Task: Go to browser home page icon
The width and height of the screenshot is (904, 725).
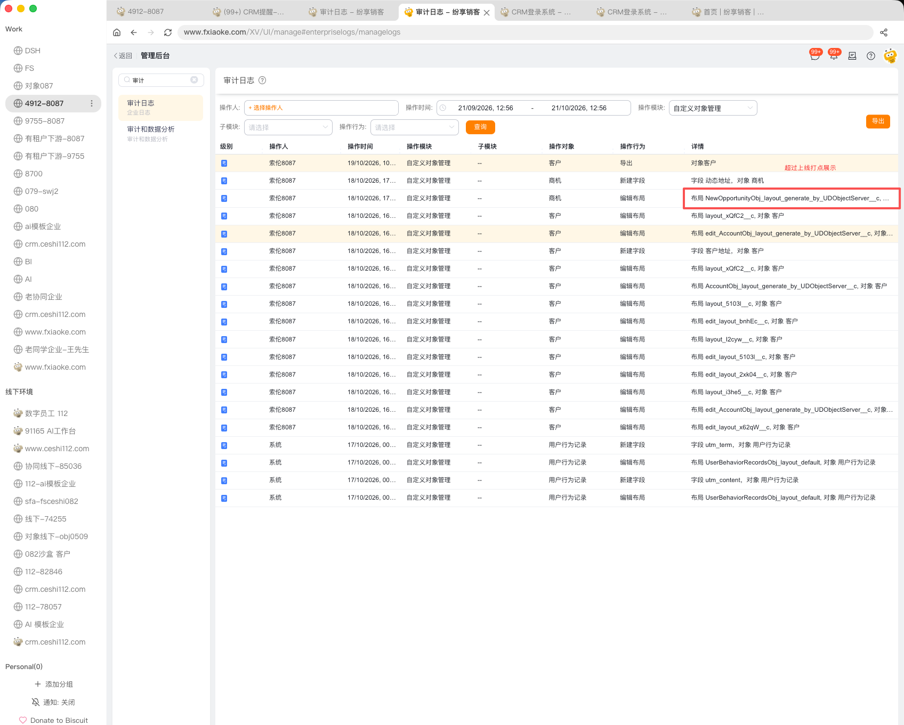Action: pyautogui.click(x=117, y=32)
